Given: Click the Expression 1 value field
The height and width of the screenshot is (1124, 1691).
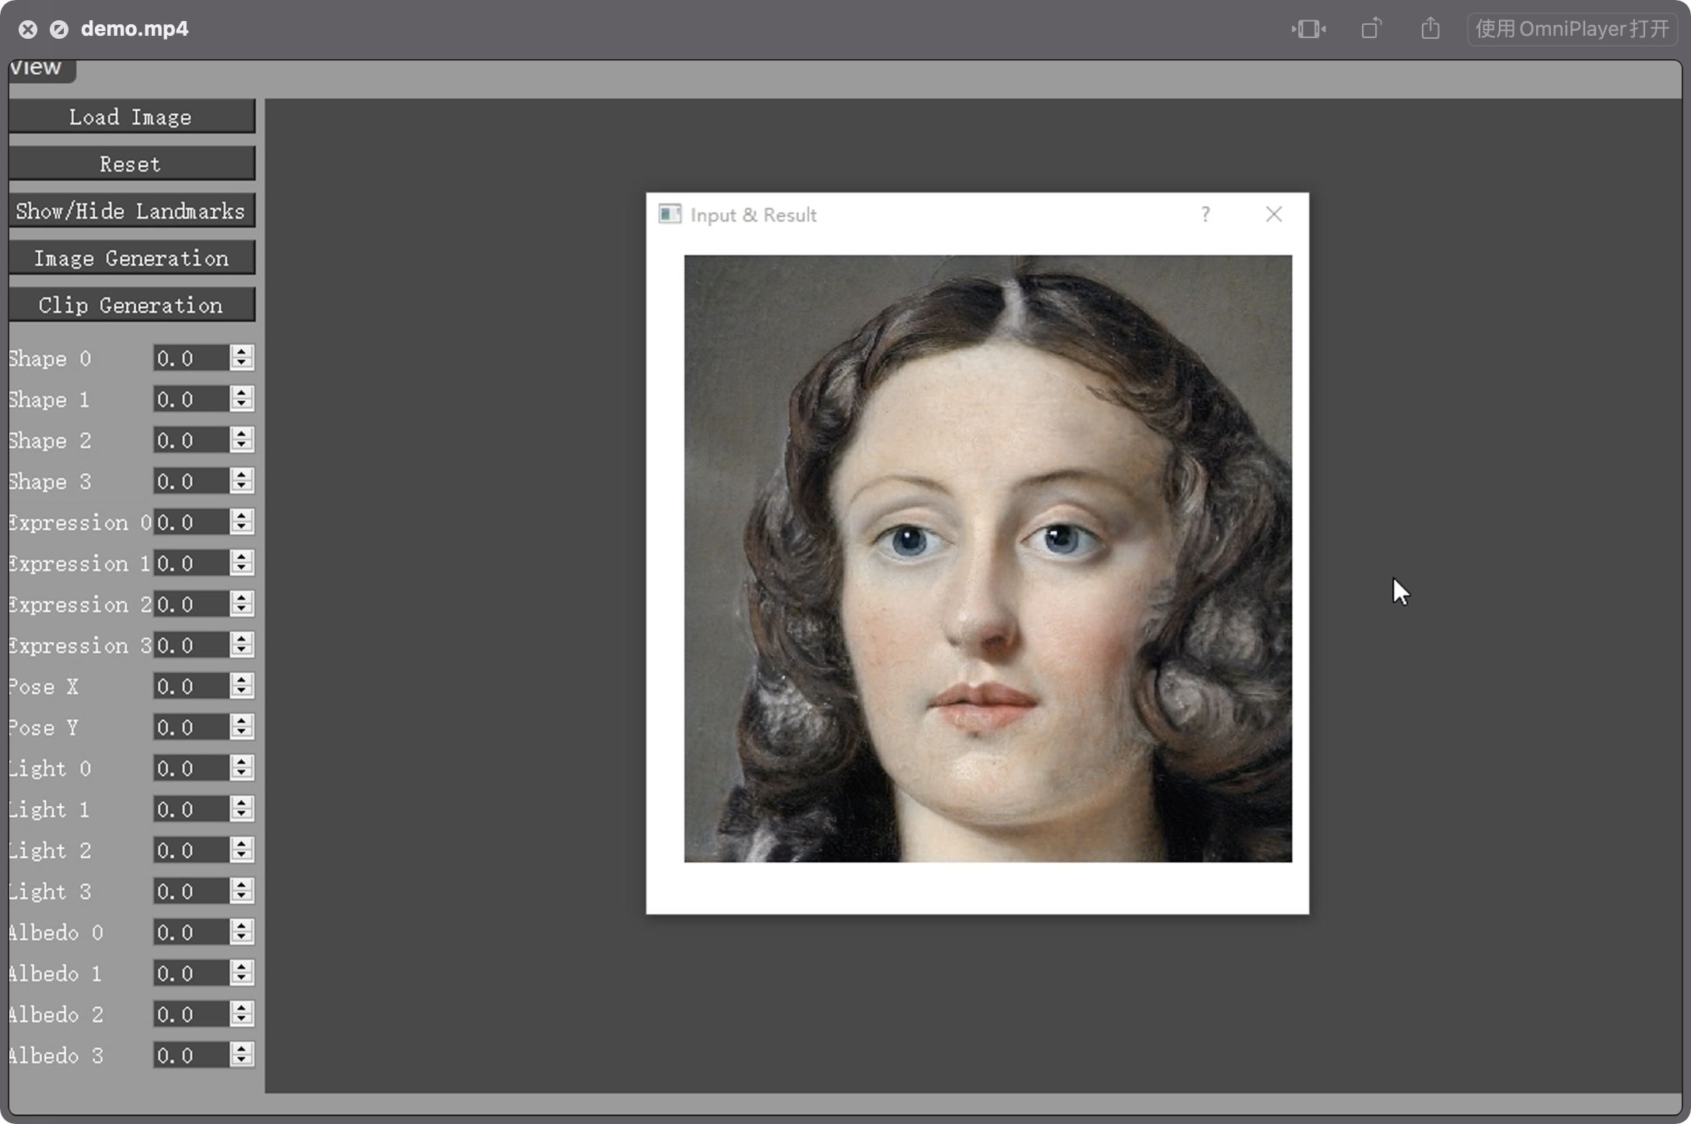Looking at the screenshot, I should 190,564.
